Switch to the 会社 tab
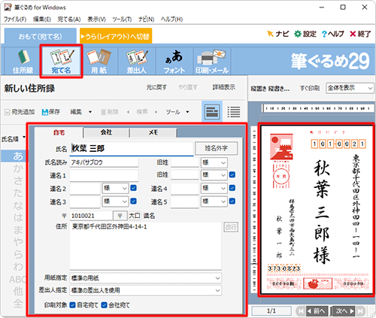The image size is (376, 318). pos(106,132)
